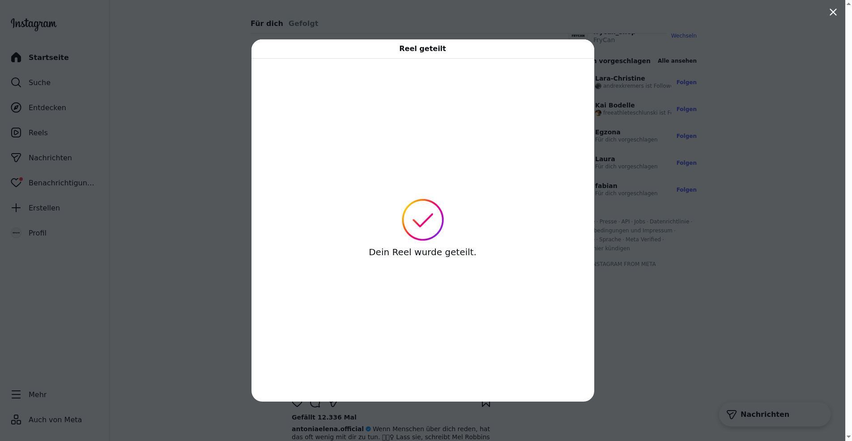Follow Lara-Christine via Folgen
Image resolution: width=852 pixels, height=441 pixels.
(x=686, y=82)
